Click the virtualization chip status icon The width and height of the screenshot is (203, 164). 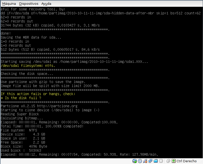[161, 161]
